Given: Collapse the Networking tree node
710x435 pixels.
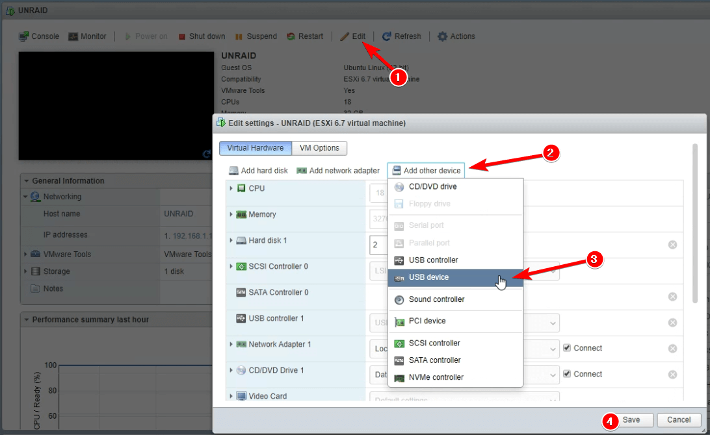Looking at the screenshot, I should point(25,197).
